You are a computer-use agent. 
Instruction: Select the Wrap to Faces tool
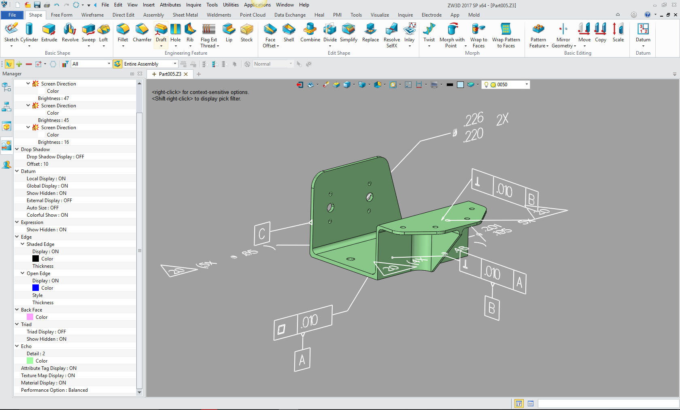coord(478,35)
